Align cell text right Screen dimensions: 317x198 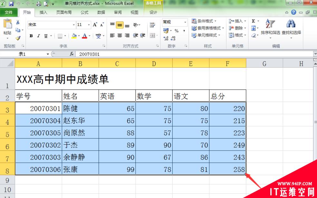[127, 35]
